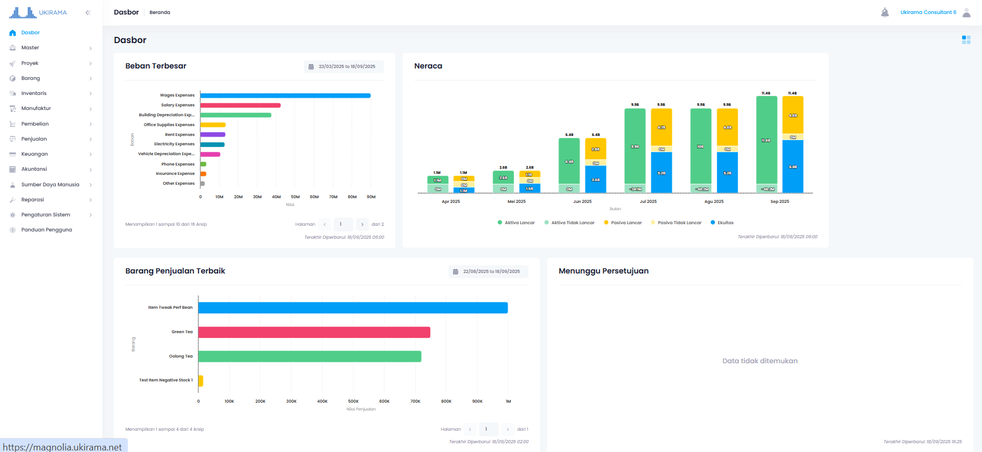Collapse the sidebar with double-chevron icon
Image resolution: width=982 pixels, height=452 pixels.
88,12
